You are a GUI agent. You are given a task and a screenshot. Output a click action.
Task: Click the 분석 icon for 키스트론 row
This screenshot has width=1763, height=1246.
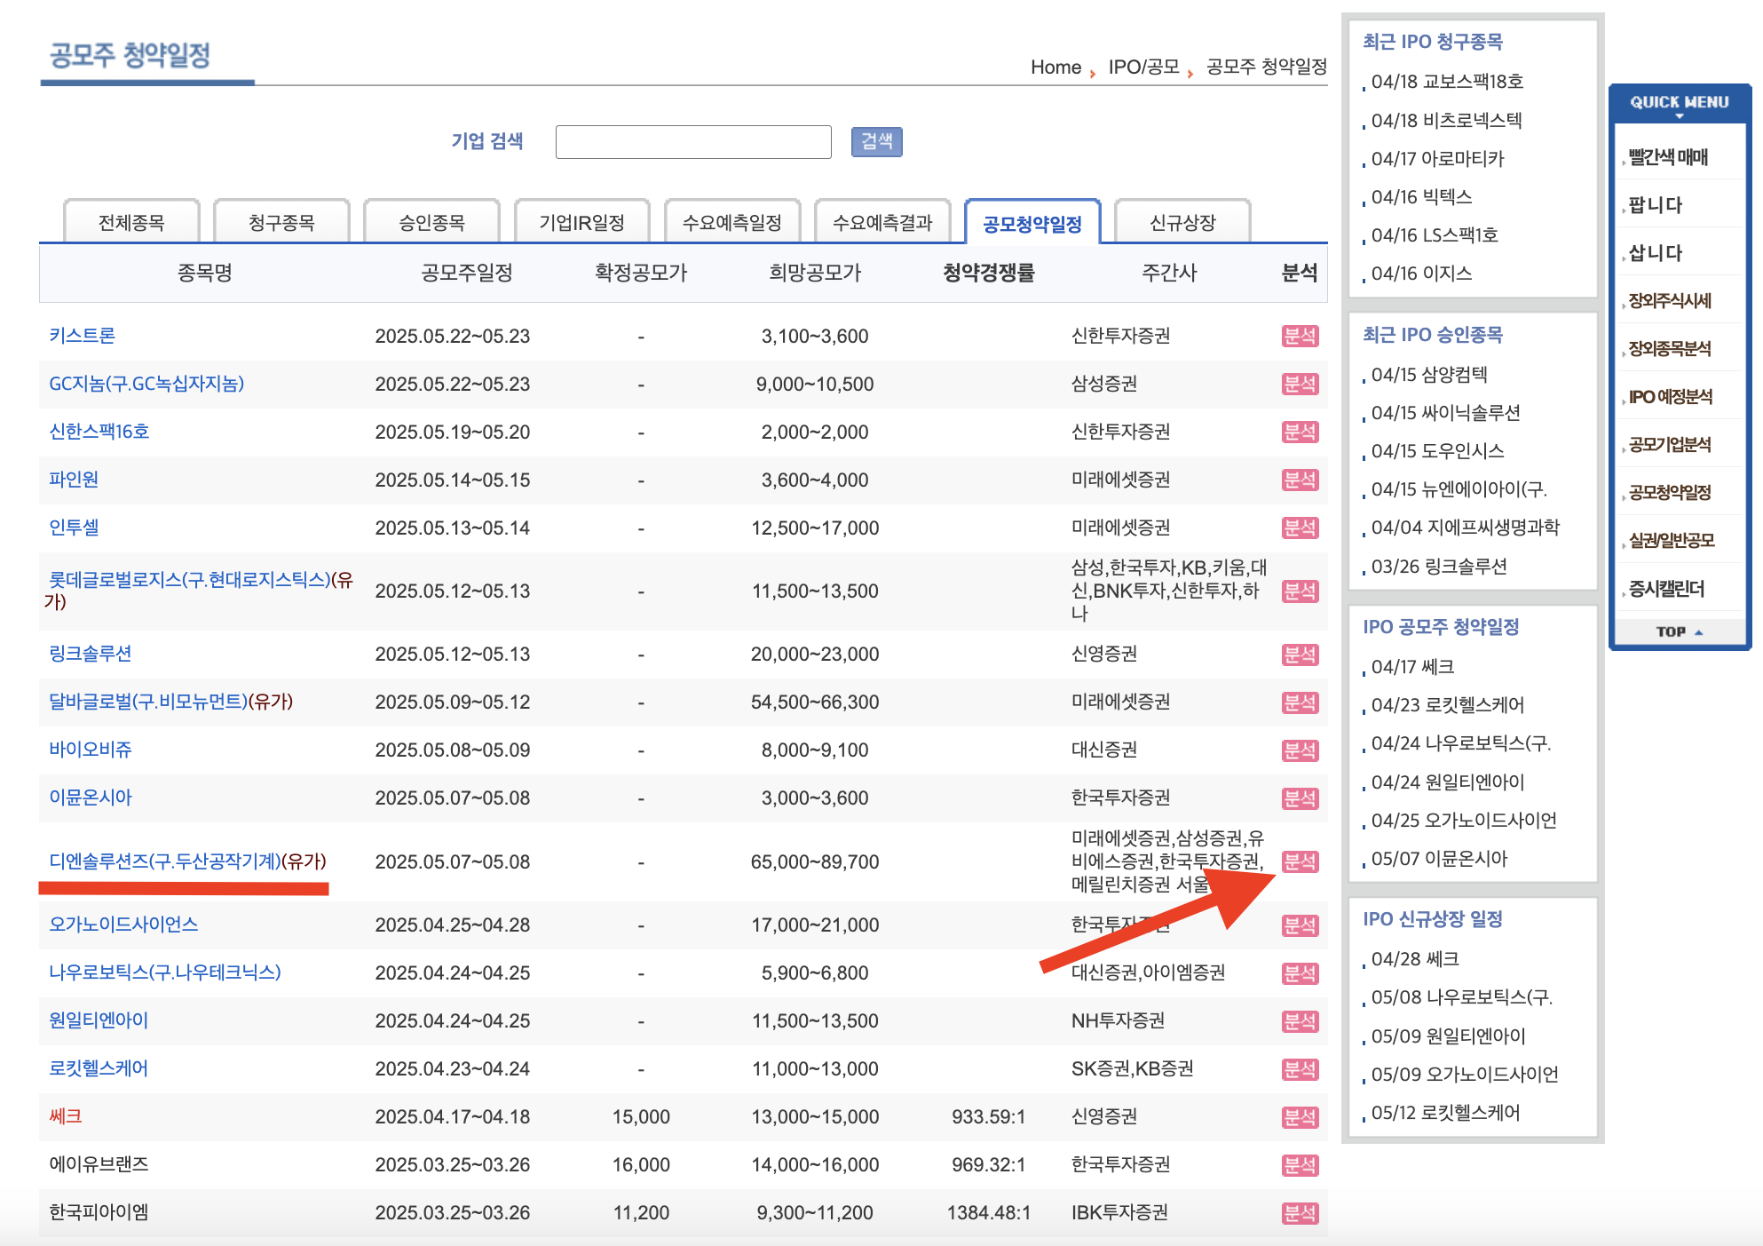point(1300,337)
